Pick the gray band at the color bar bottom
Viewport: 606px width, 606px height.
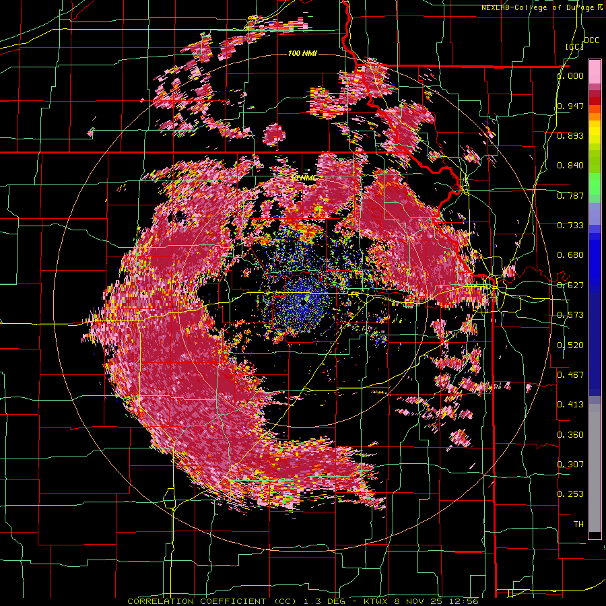point(595,468)
